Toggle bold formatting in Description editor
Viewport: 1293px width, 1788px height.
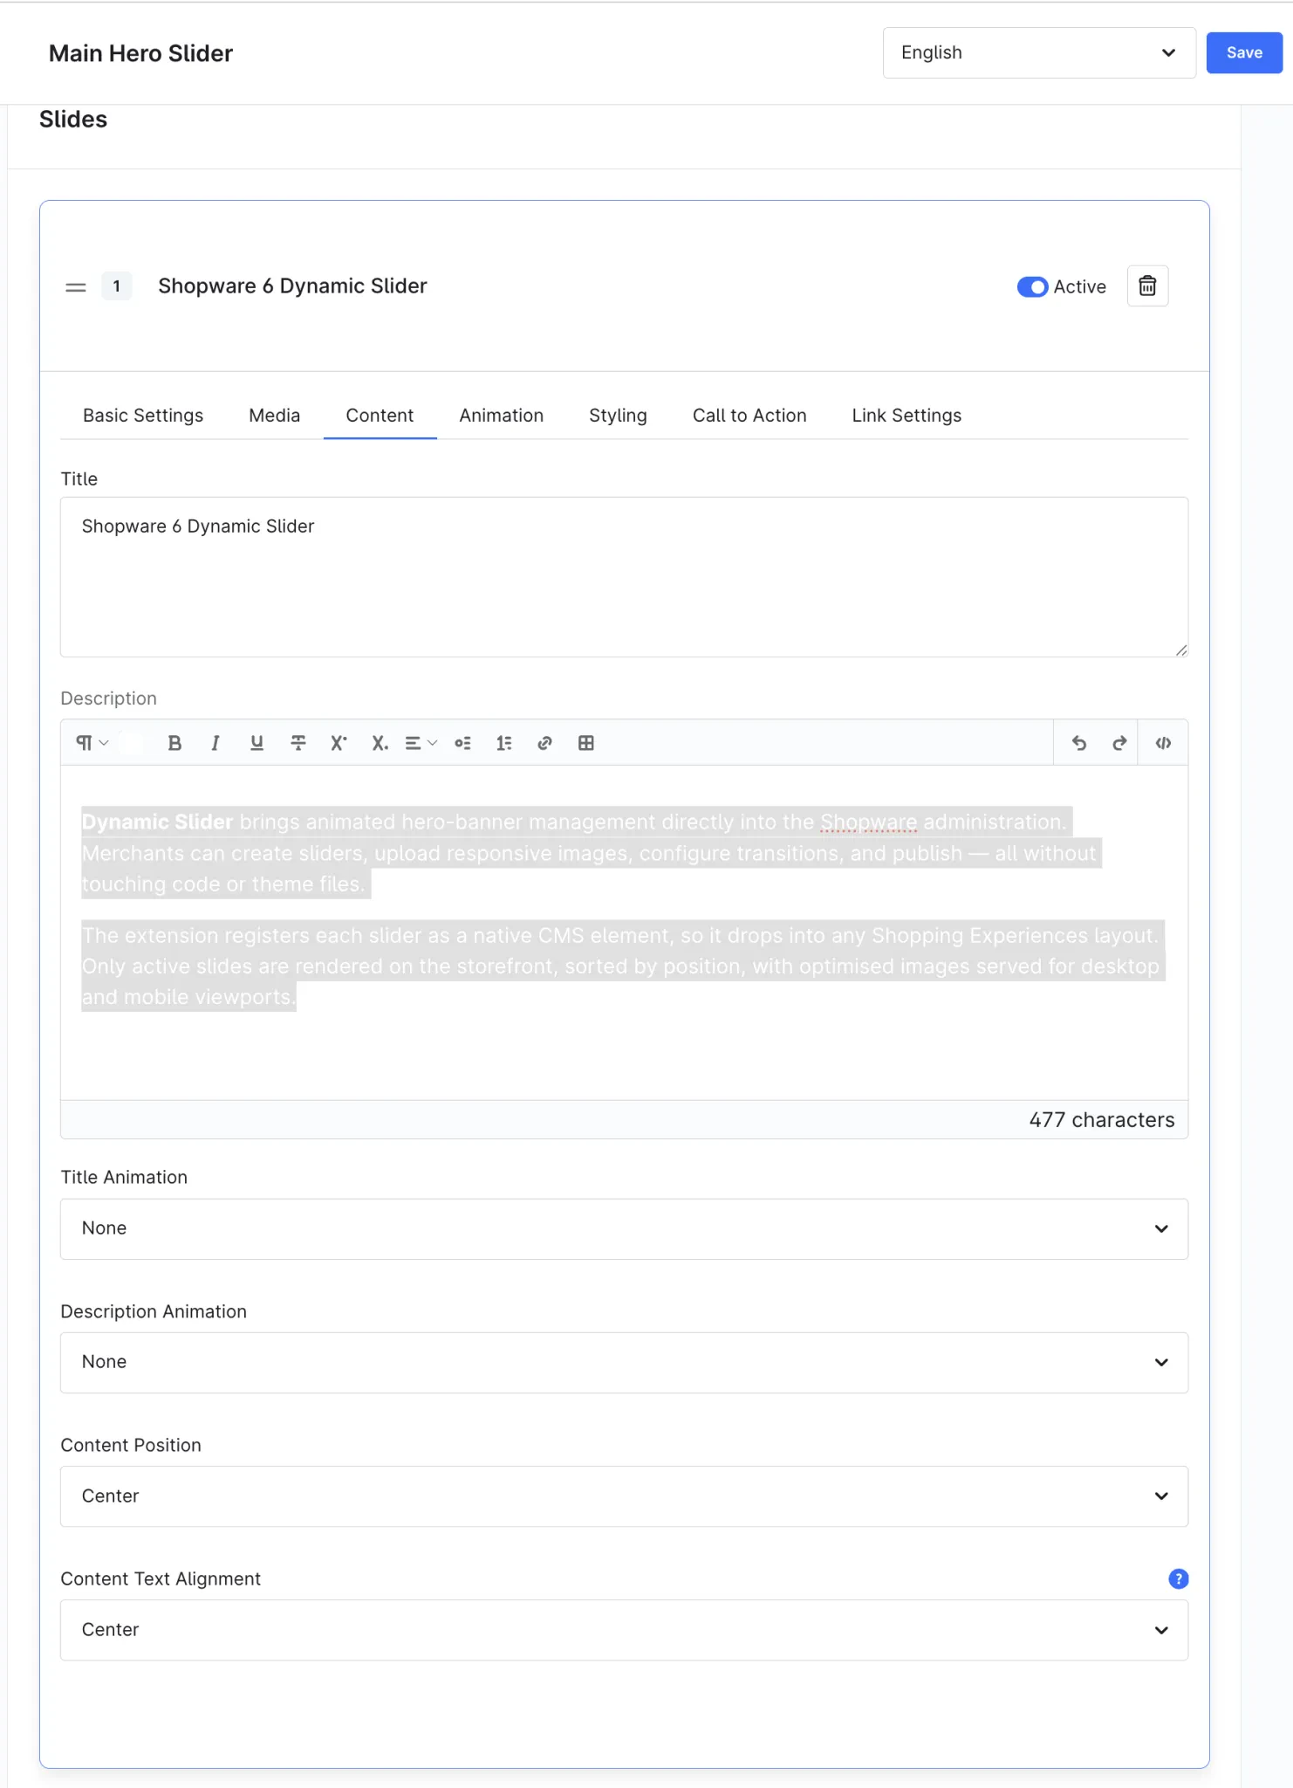coord(174,743)
